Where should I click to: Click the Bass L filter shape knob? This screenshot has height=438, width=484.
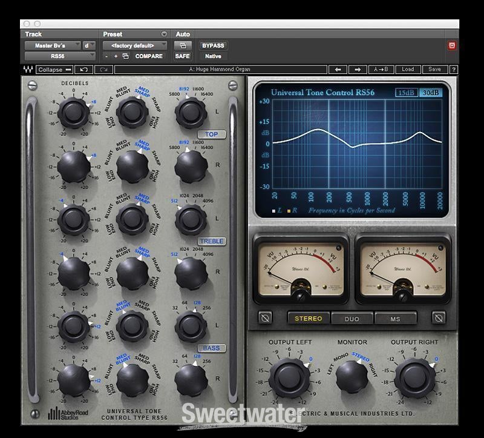coord(132,326)
